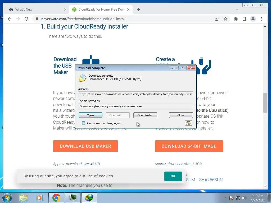Open Windows Explorer from taskbar
Screen dimensions: 271x203
point(24,198)
